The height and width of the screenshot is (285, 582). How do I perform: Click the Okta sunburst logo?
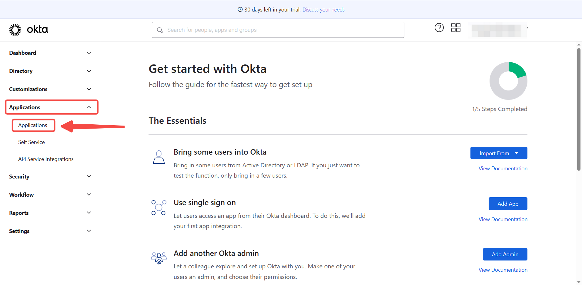click(x=15, y=30)
